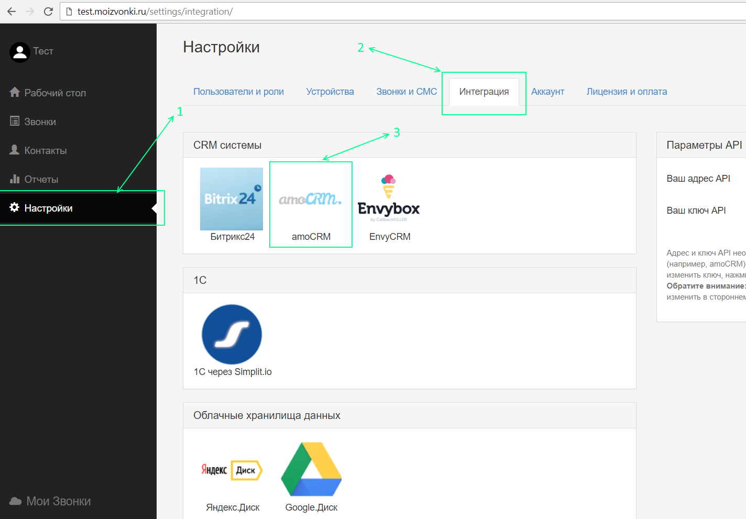Switch to Устройства tab
Screen dimensions: 746x519
click(x=330, y=92)
